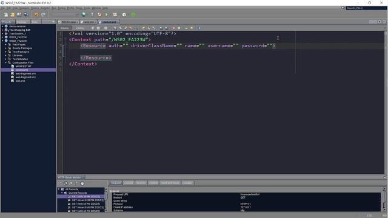Click the Debug Project icon
This screenshot has width=388, height=218.
click(115, 15)
